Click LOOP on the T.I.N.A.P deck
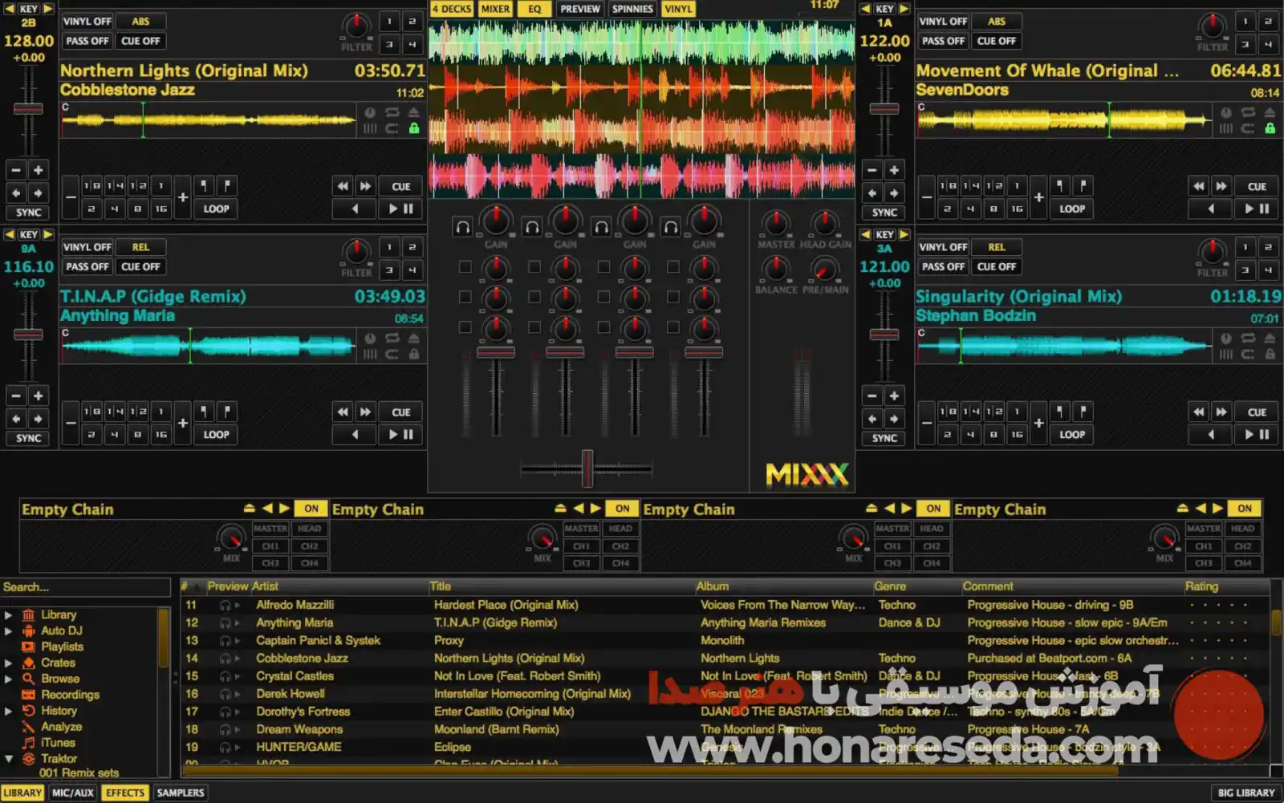This screenshot has height=803, width=1284. point(216,435)
